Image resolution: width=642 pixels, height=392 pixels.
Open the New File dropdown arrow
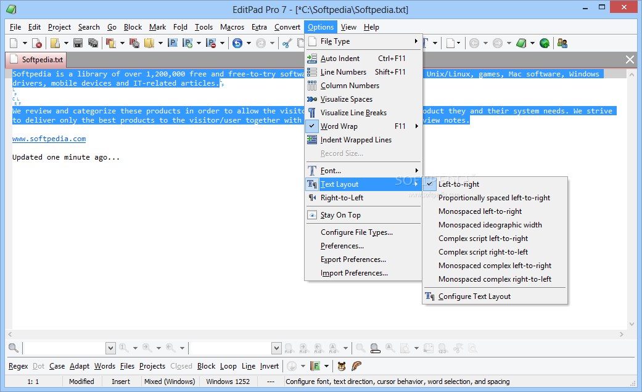point(25,43)
